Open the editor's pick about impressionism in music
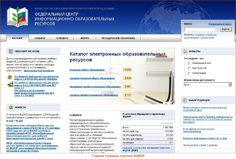236x159 pixels. 205,109
